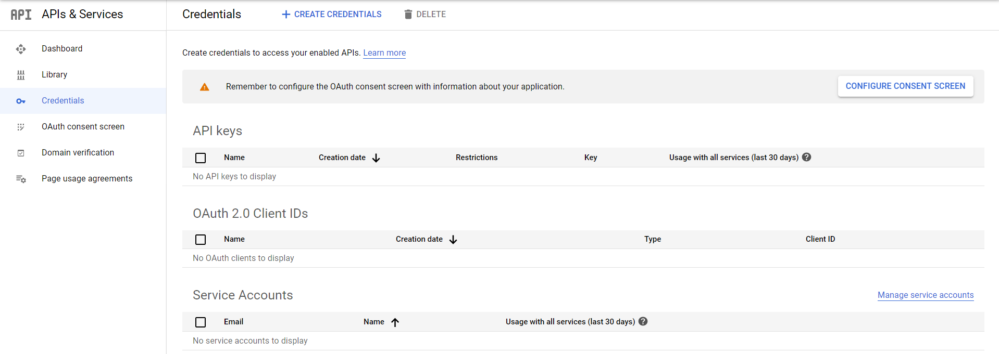This screenshot has height=354, width=999.
Task: Open help icon for Service Accounts usage
Action: click(643, 321)
